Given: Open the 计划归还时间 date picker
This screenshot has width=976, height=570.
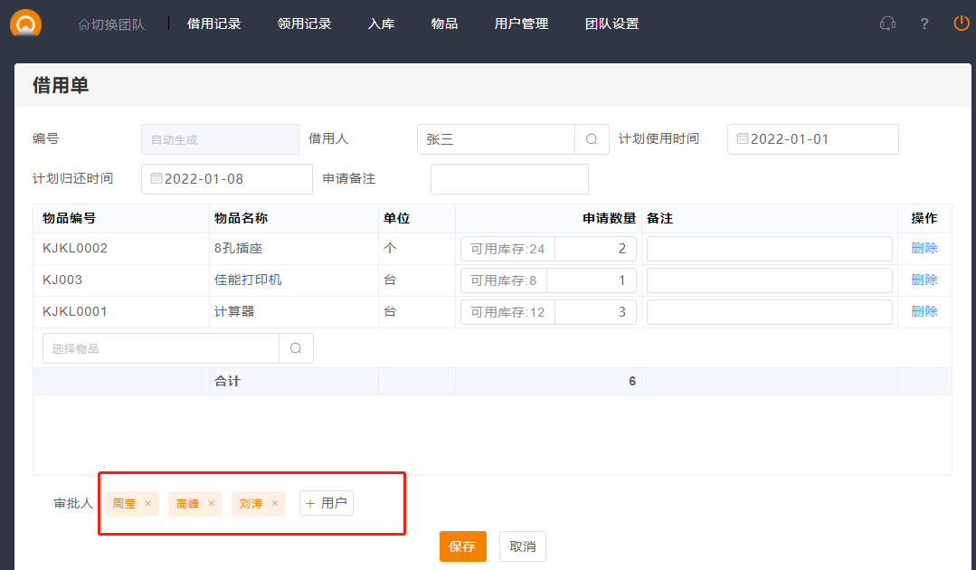Looking at the screenshot, I should [226, 179].
